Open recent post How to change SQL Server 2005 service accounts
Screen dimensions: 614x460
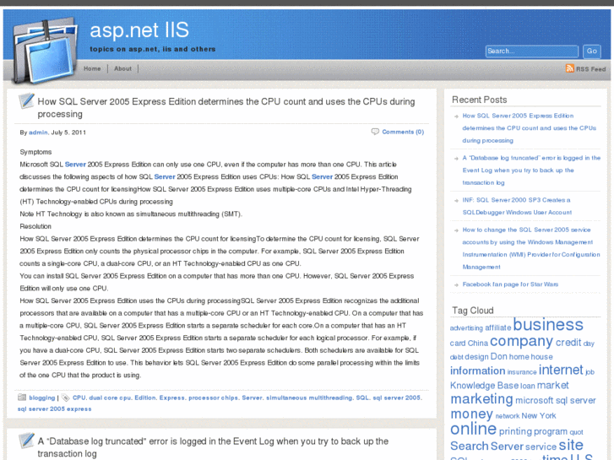531,248
